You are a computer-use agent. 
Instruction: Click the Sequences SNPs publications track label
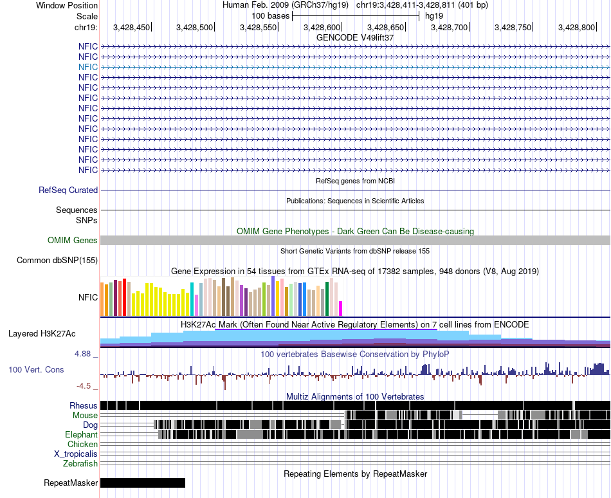click(x=77, y=215)
